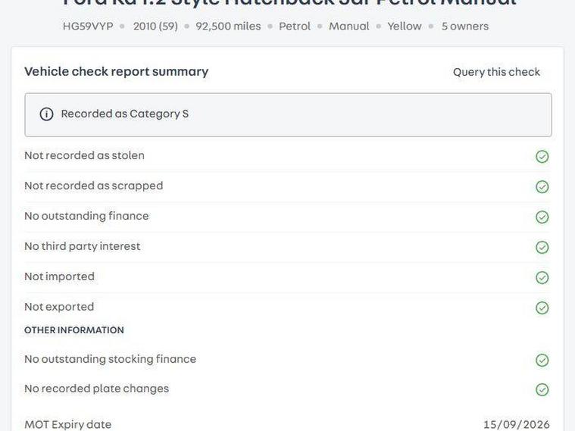Click the green check for Not recorded as stolen

[x=542, y=157]
